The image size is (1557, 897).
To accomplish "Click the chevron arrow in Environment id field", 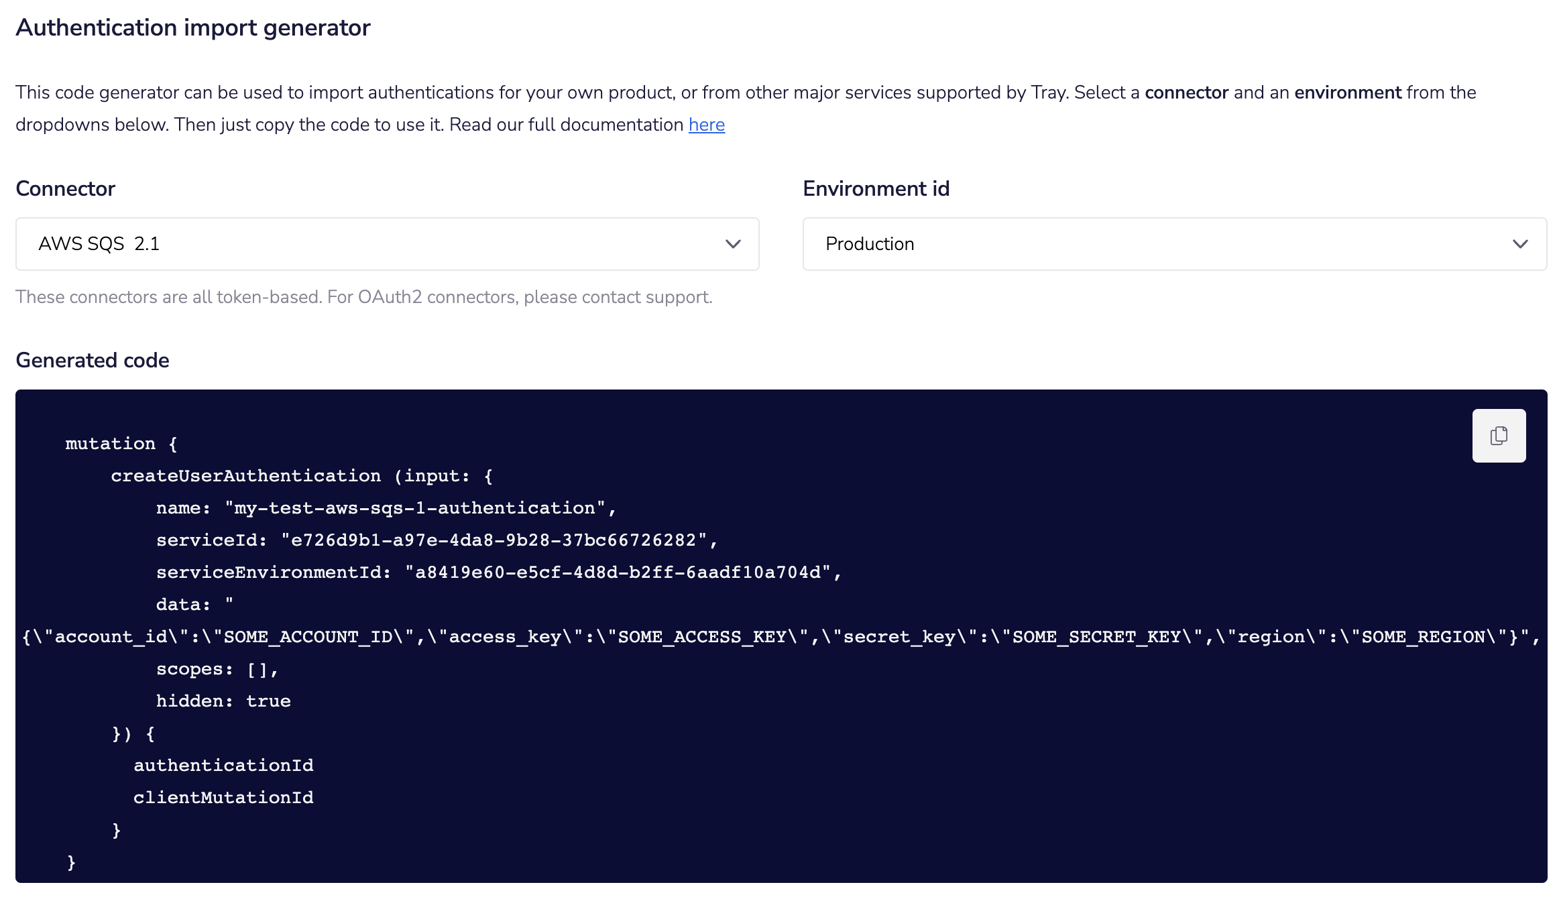I will coord(1519,244).
